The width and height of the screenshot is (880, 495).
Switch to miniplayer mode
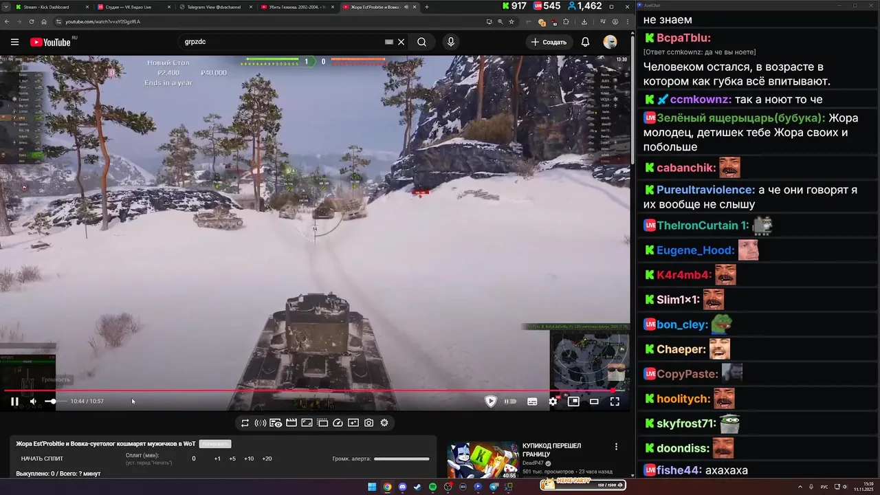click(x=573, y=401)
